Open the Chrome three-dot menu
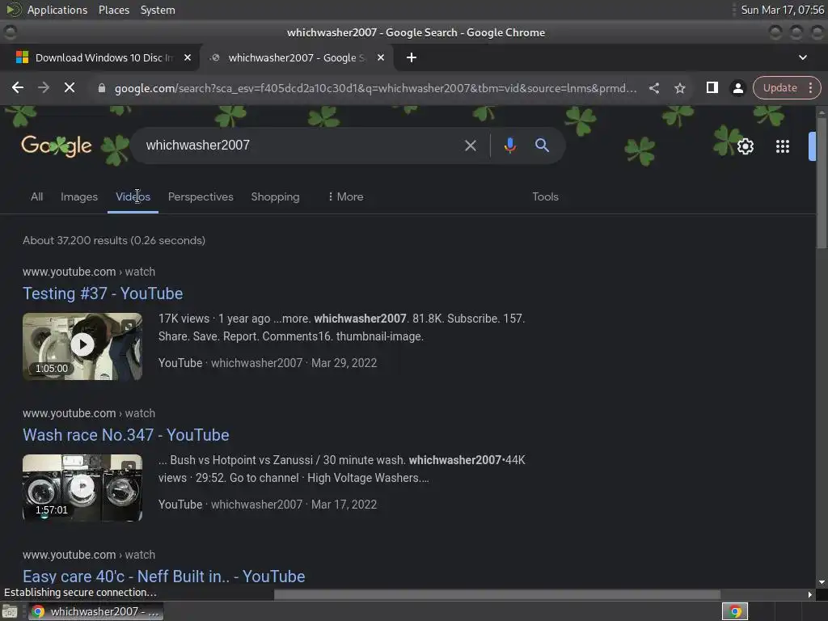 coord(810,87)
